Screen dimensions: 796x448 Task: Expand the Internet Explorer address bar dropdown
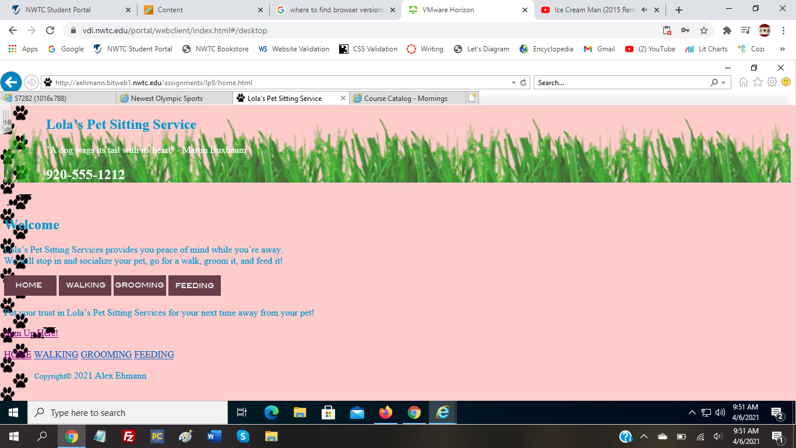pyautogui.click(x=513, y=83)
